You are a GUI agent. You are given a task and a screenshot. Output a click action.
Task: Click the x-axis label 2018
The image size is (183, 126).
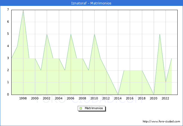coord(142,98)
